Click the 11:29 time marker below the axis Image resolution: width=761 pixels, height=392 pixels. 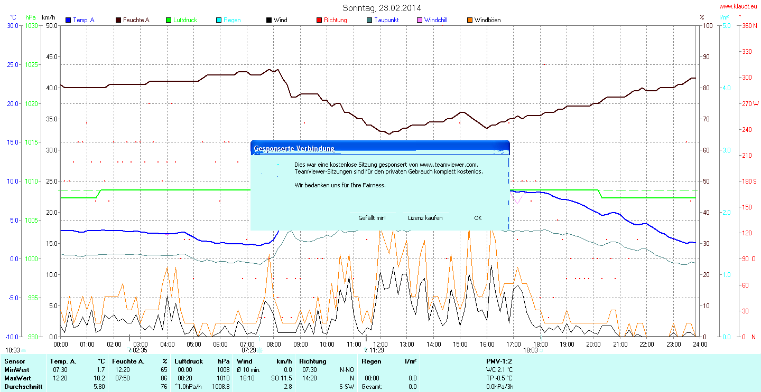pos(376,350)
